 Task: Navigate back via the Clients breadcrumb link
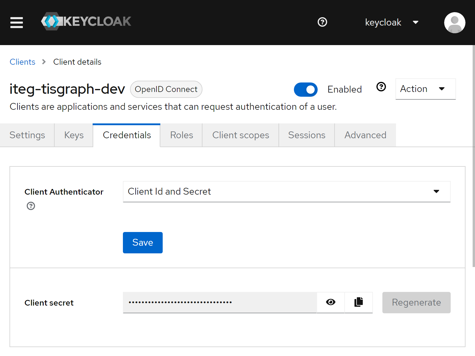tap(22, 62)
